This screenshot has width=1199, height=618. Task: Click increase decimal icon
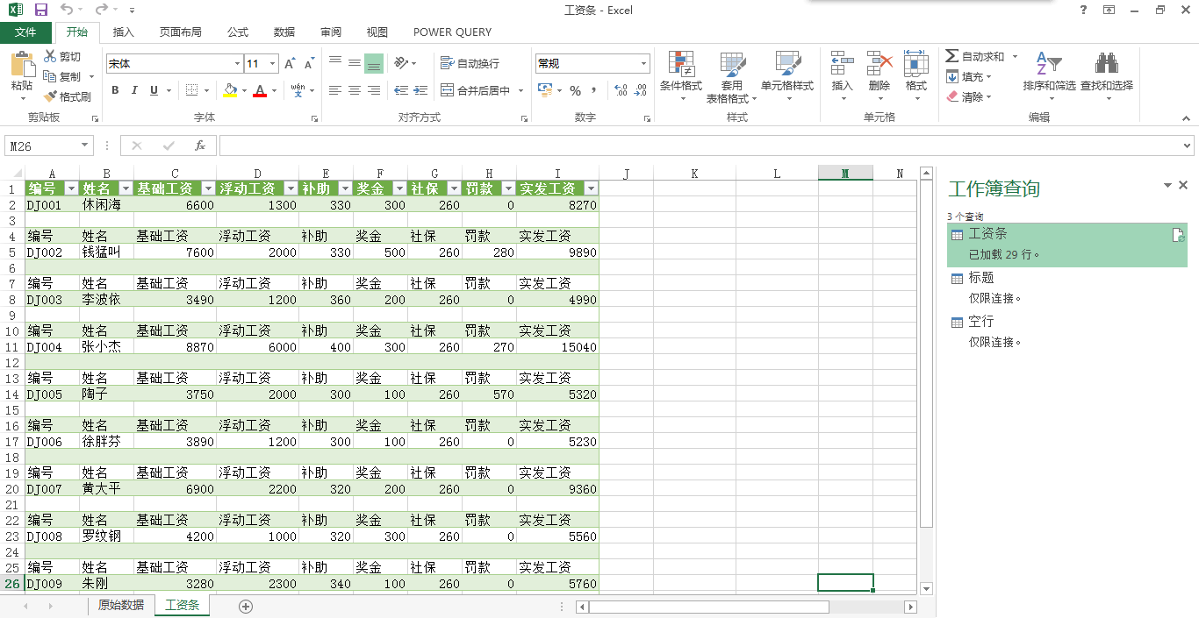(621, 90)
